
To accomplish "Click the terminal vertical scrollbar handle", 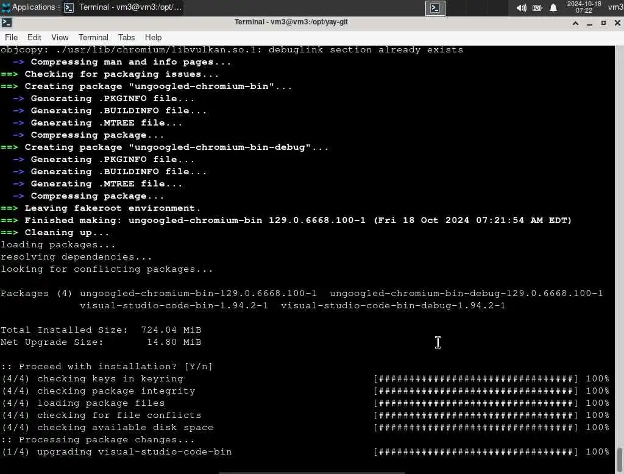I will [x=620, y=461].
